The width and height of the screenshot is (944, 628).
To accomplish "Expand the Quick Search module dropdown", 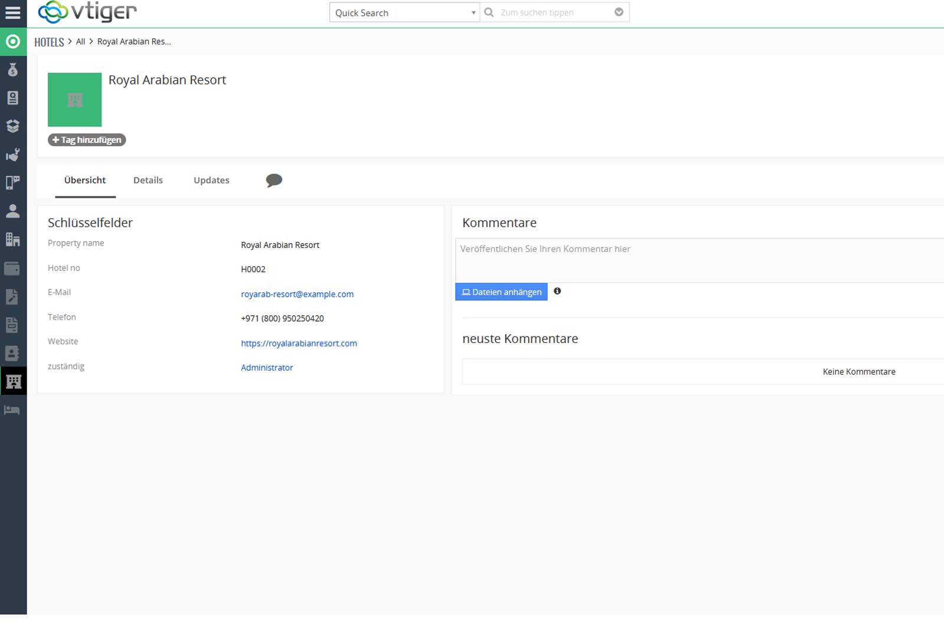I will [404, 12].
